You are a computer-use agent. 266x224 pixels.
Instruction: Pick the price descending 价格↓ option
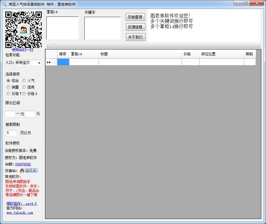point(24,94)
